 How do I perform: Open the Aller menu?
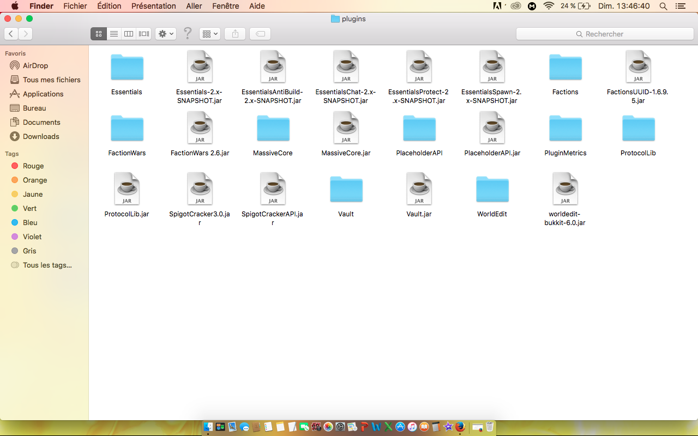[194, 6]
